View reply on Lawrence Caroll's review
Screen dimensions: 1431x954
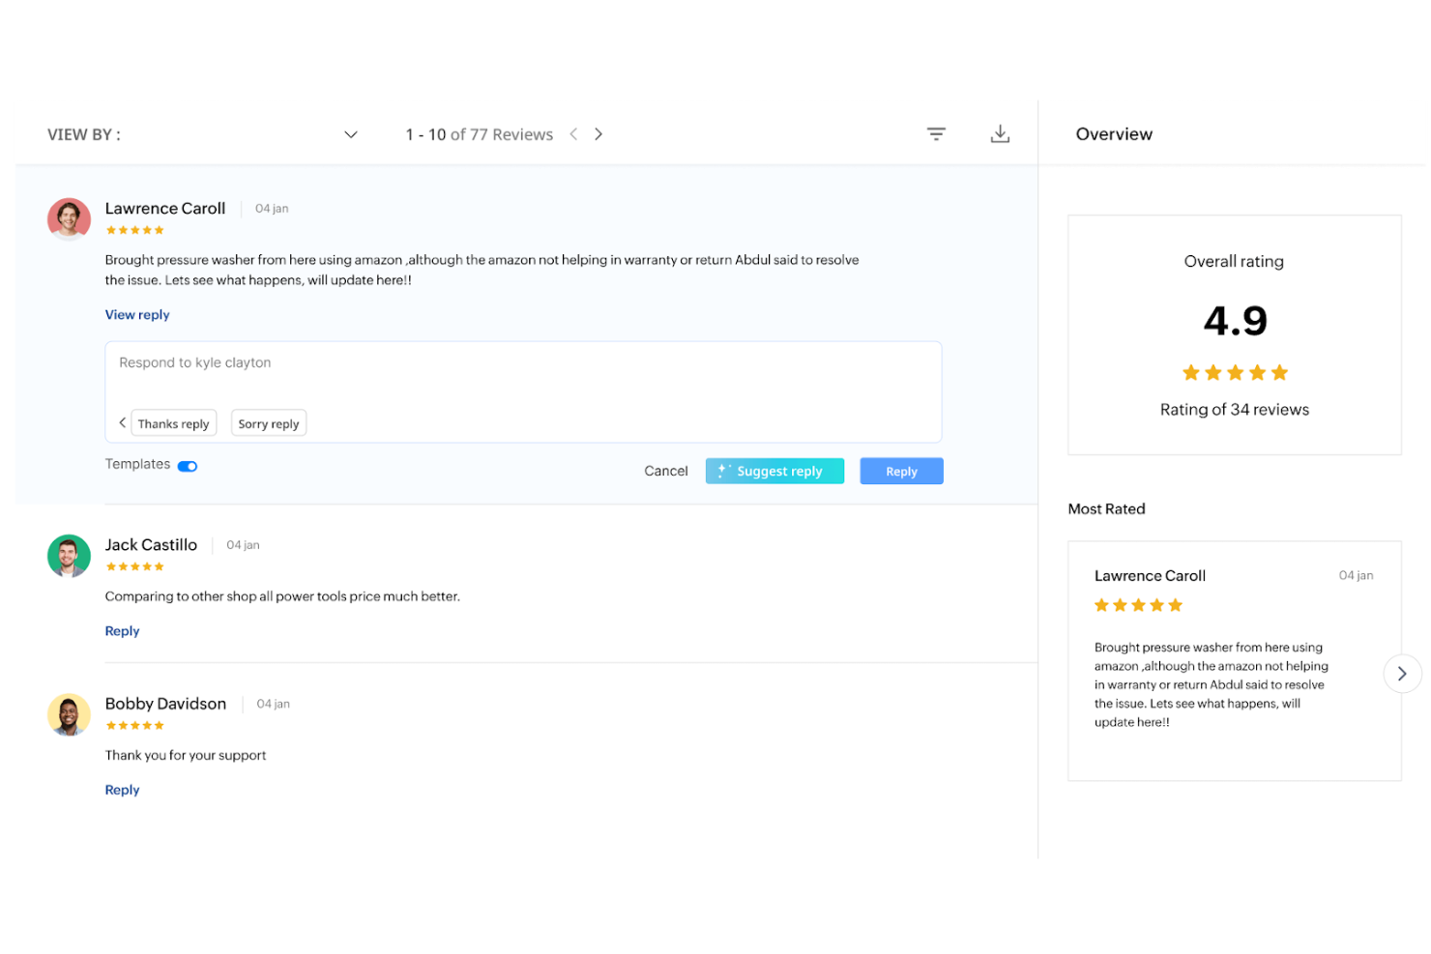click(x=136, y=314)
